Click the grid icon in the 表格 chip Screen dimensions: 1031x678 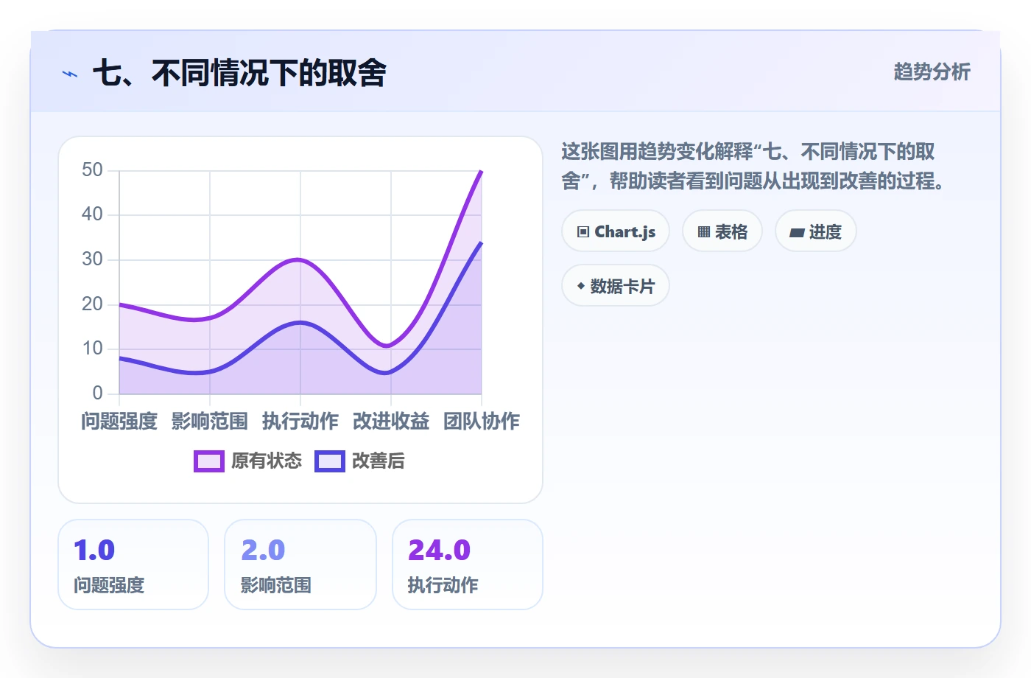[x=704, y=232]
